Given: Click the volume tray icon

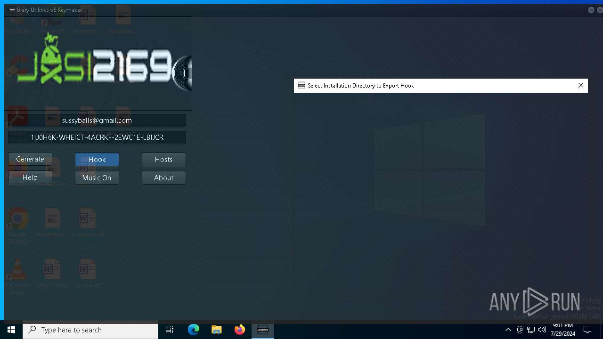Looking at the screenshot, I should 542,330.
